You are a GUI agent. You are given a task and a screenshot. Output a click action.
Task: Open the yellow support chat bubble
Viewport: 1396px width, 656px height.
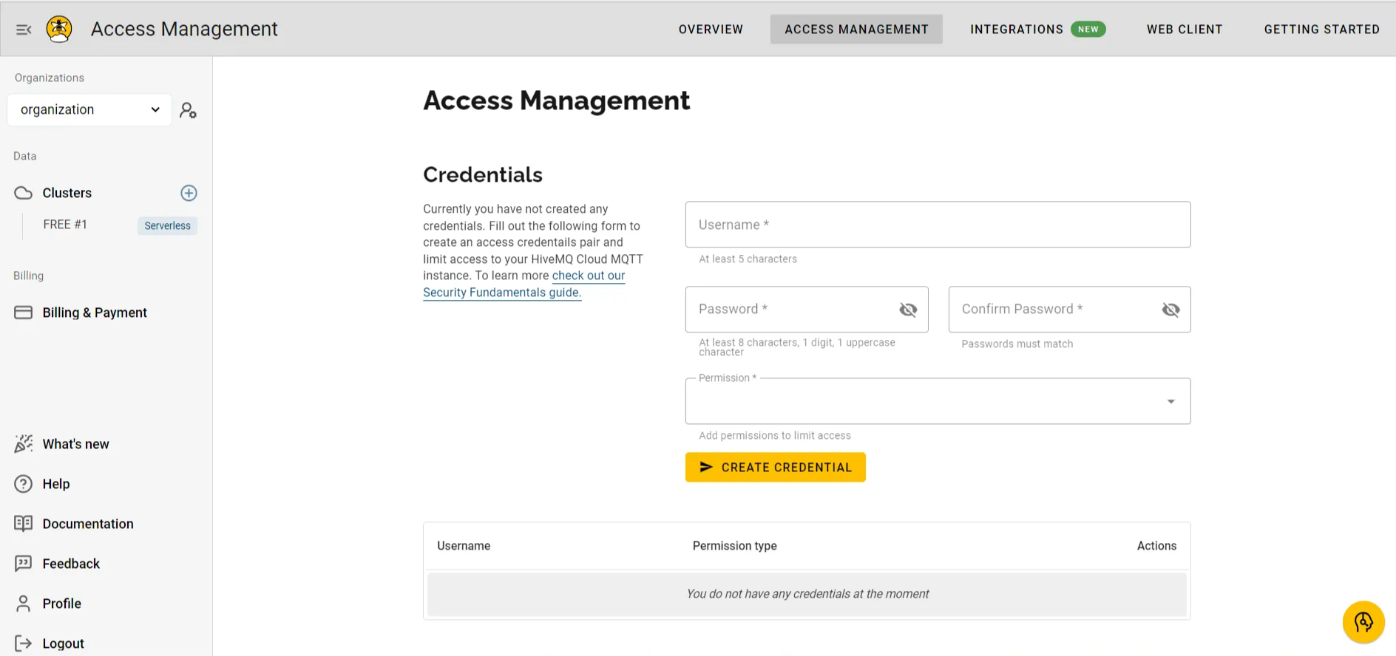(x=1363, y=622)
